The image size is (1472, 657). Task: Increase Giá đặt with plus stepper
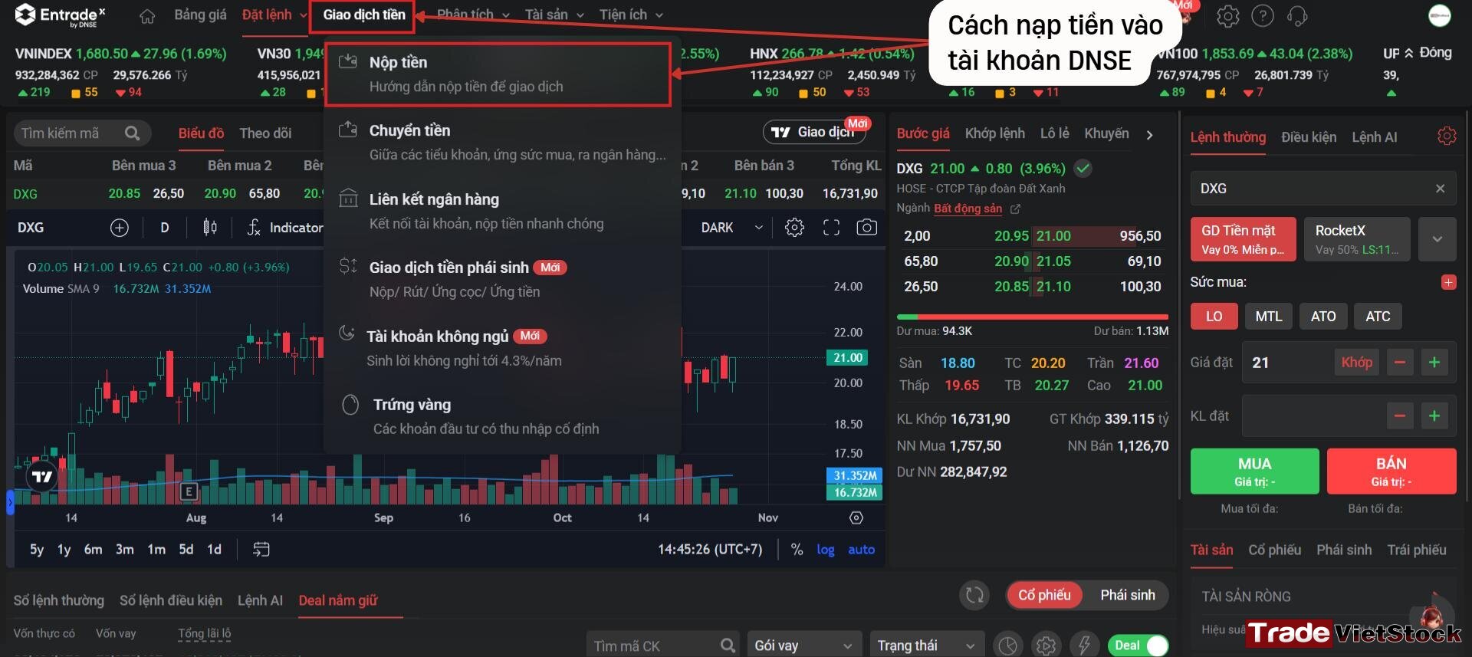tap(1434, 363)
